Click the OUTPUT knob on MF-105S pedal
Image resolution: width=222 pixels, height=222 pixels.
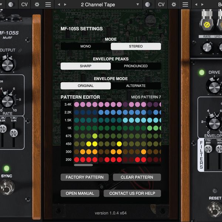coord(7,65)
